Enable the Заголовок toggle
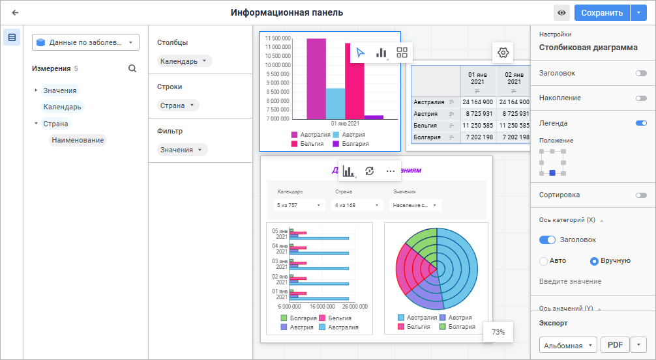Screen dimensions: 656x360 pos(641,73)
